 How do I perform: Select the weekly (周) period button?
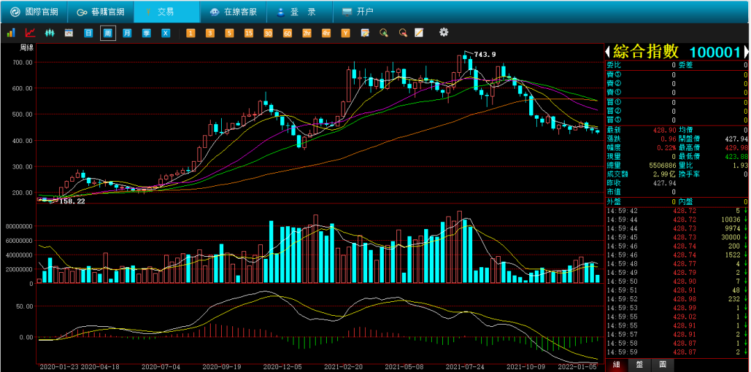[108, 33]
